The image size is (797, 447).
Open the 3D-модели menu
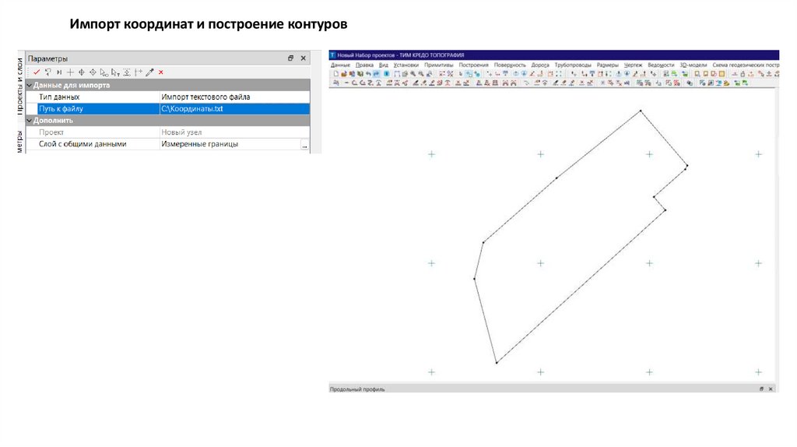point(693,65)
